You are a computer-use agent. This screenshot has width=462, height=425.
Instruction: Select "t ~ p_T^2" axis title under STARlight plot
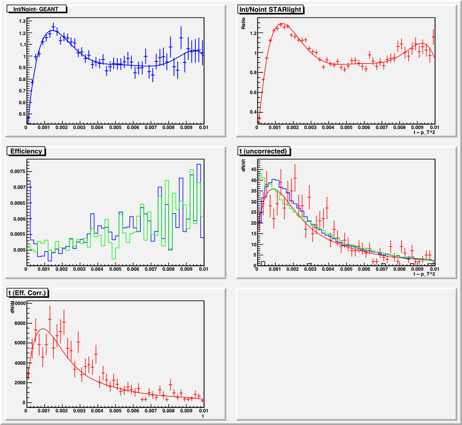[x=424, y=132]
